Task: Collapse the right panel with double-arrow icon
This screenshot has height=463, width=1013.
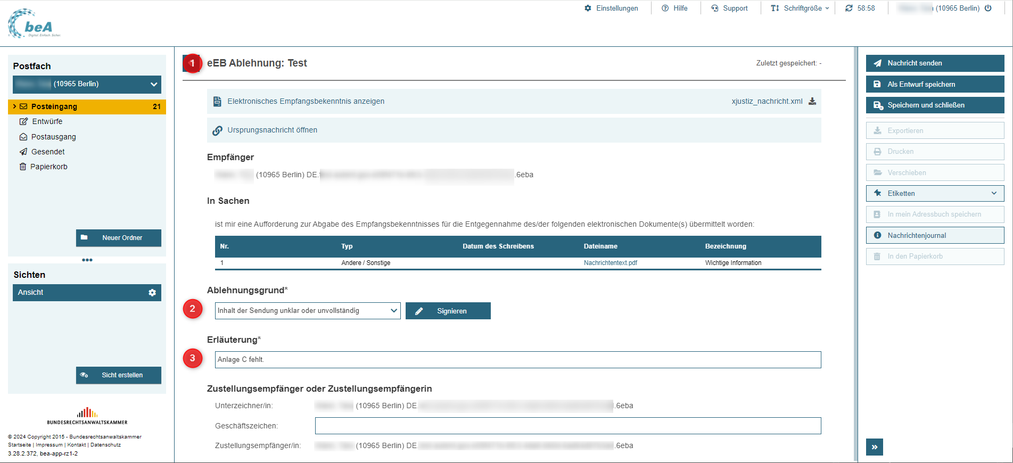Action: (x=874, y=447)
